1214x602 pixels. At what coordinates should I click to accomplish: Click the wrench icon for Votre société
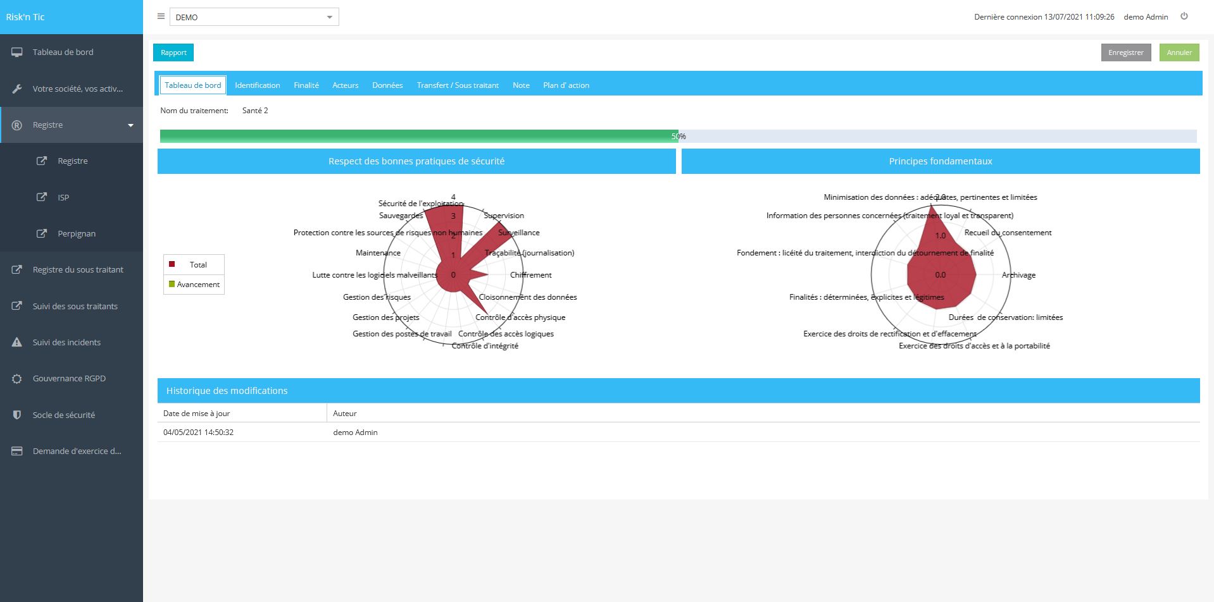(x=17, y=89)
